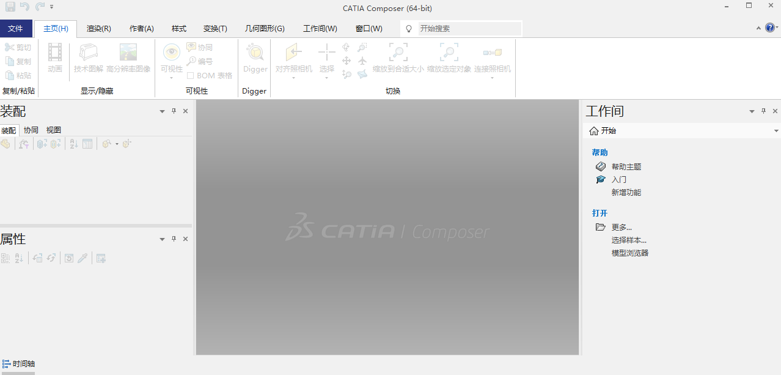Image resolution: width=781 pixels, height=375 pixels.
Task: Open the 可视性 dropdown arrow
Action: point(172,78)
